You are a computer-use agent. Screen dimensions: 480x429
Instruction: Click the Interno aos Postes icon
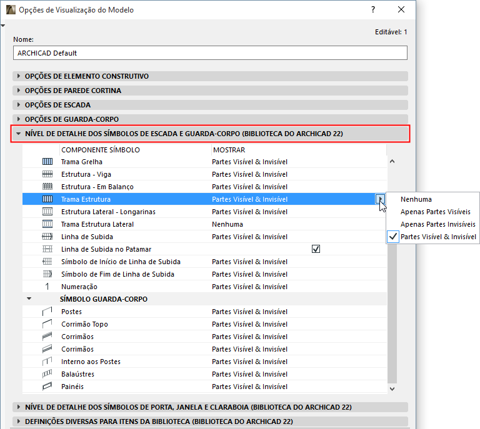[47, 362]
